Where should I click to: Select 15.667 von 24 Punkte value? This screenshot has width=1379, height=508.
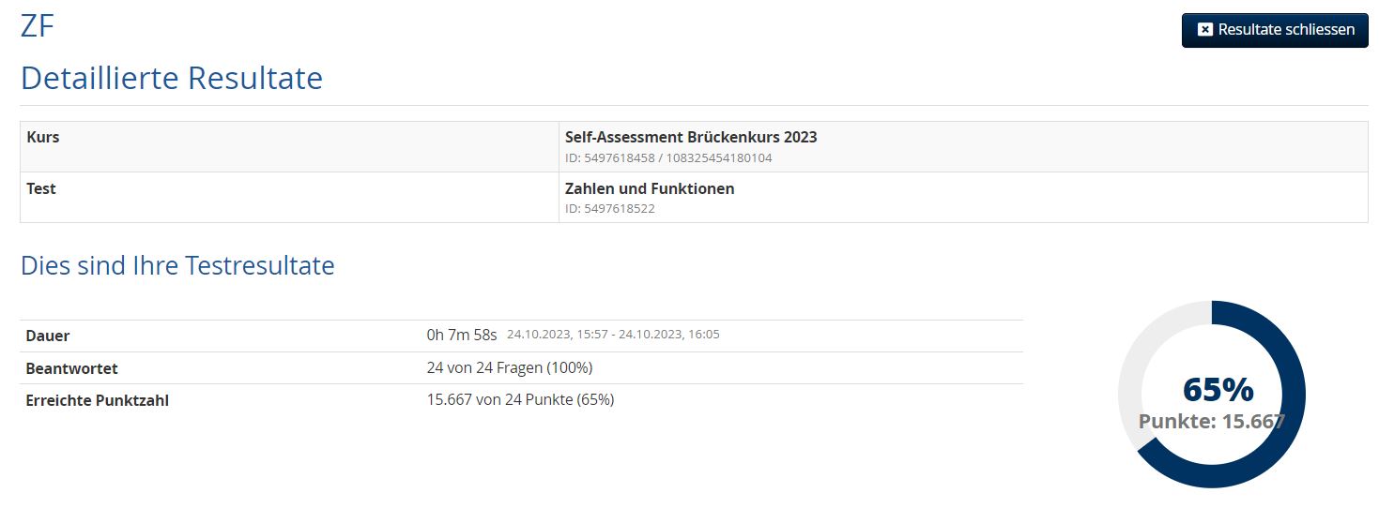(x=520, y=399)
